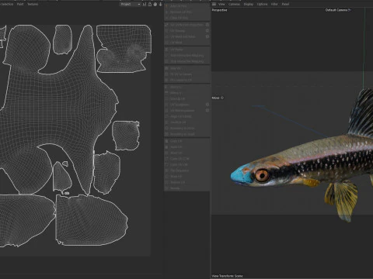This screenshot has width=373, height=279.
Task: Click the fish's blue snout in viewport
Action: pos(241,175)
